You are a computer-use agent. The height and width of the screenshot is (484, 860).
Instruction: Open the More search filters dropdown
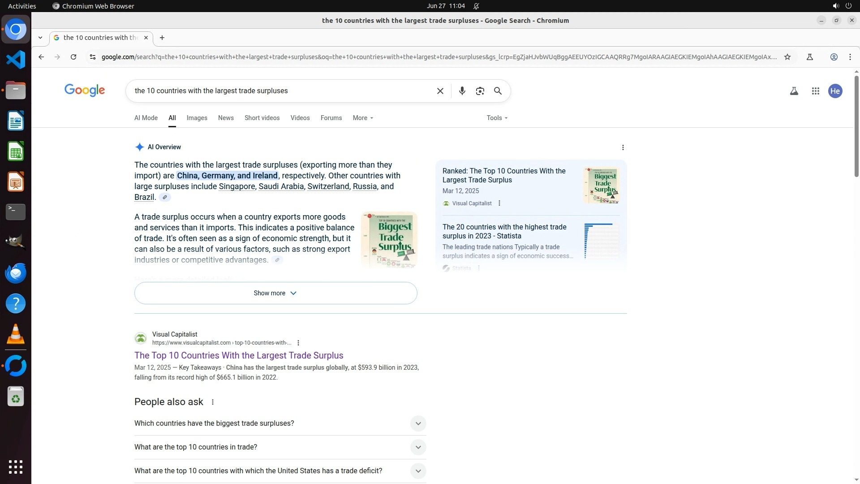pyautogui.click(x=362, y=118)
